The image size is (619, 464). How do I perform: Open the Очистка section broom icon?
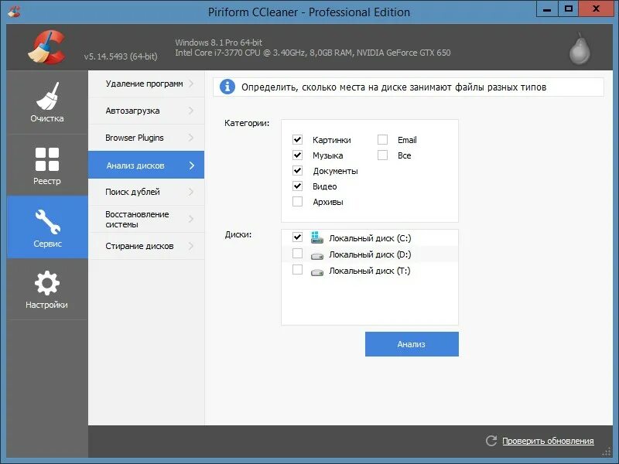point(47,96)
